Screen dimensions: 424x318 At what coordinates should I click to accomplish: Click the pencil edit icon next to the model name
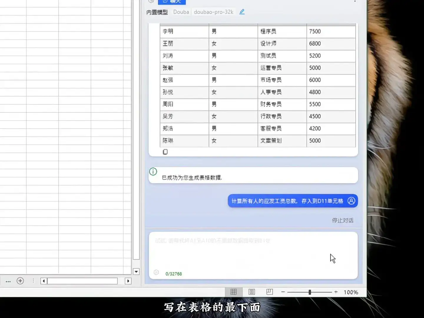(241, 12)
